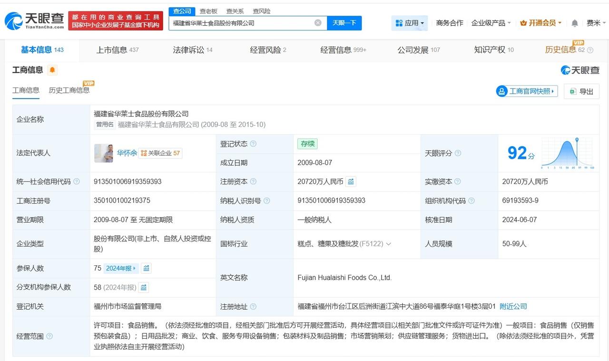Click the notification bell icon near 费米
This screenshot has width=609, height=361.
(x=574, y=22)
